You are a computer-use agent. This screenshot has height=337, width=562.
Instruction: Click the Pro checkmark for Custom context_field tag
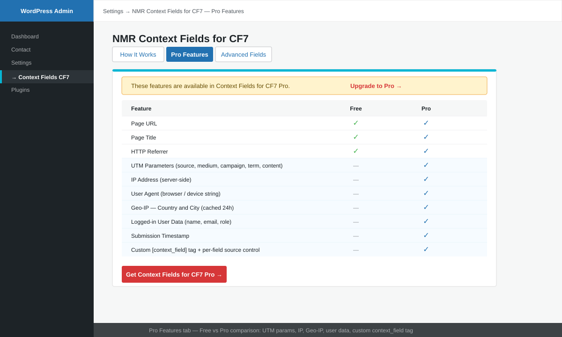[426, 249]
